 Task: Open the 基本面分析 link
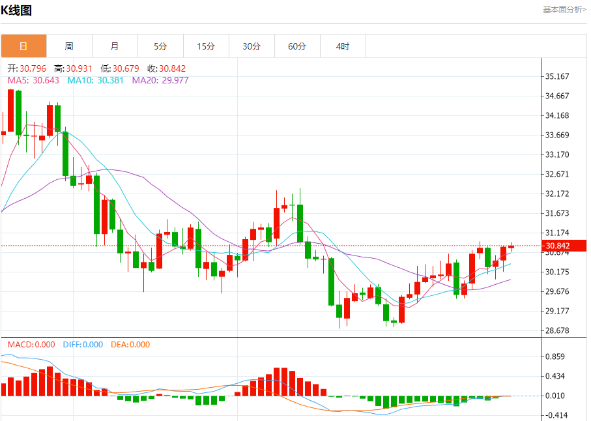click(564, 10)
